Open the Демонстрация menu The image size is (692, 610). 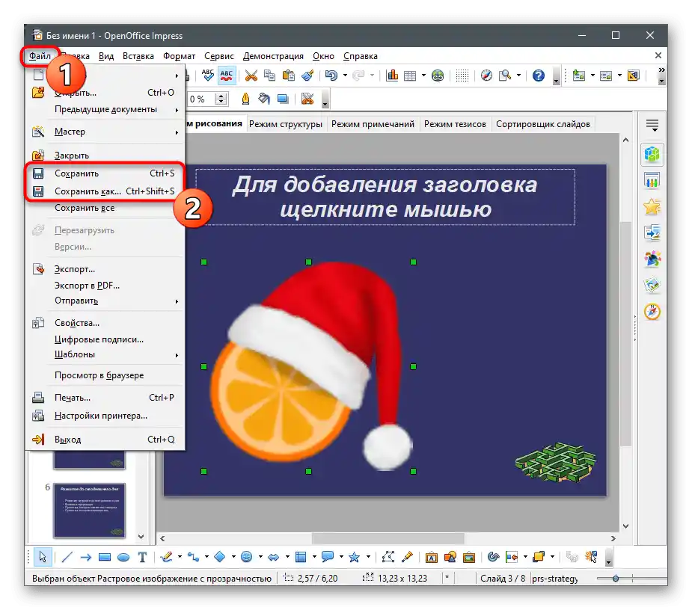click(273, 56)
